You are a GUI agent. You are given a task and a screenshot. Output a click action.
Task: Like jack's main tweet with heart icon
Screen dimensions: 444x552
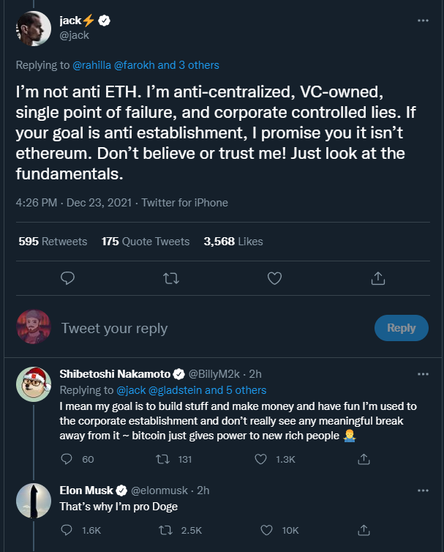[x=274, y=278]
